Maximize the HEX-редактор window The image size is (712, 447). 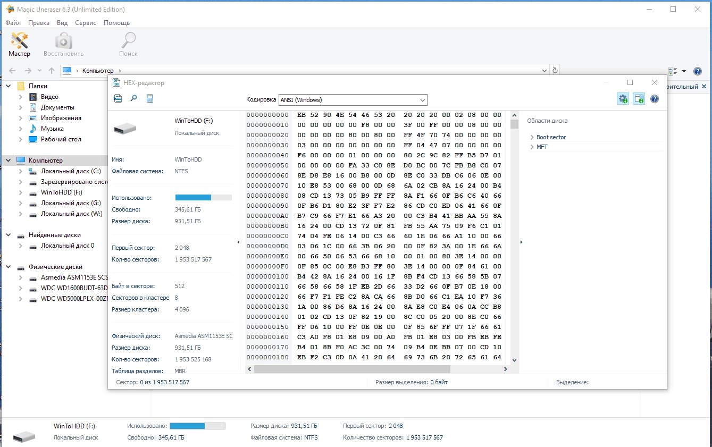630,82
